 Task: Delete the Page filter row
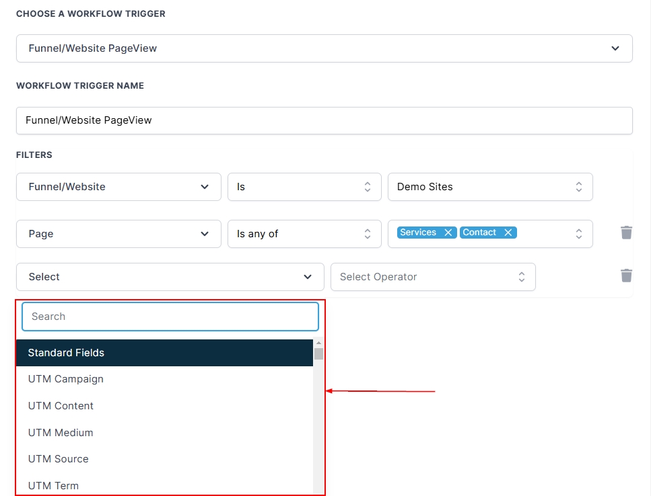pyautogui.click(x=626, y=233)
